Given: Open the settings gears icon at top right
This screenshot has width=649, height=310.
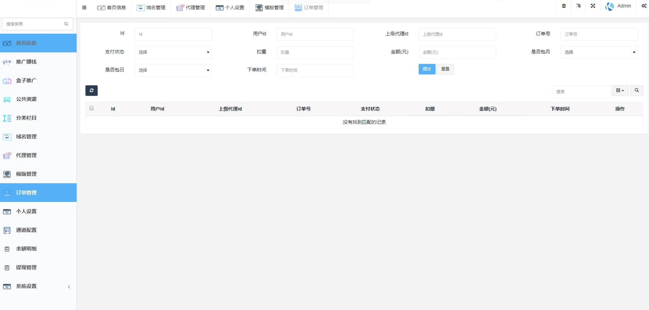Looking at the screenshot, I should click(644, 6).
